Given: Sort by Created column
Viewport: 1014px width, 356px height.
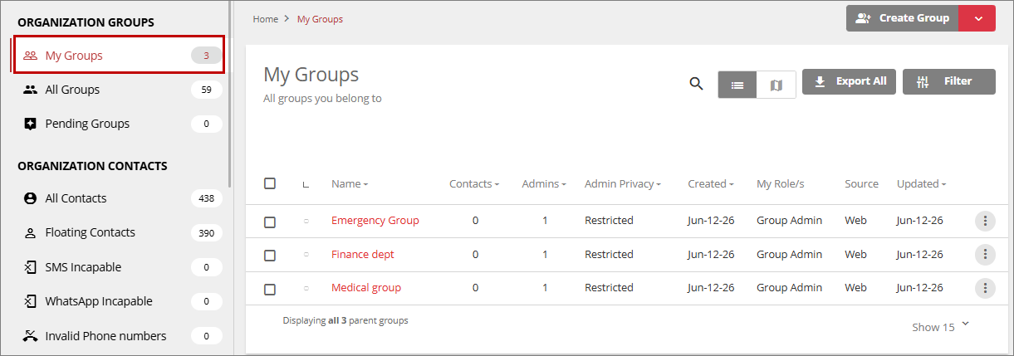Looking at the screenshot, I should tap(711, 184).
